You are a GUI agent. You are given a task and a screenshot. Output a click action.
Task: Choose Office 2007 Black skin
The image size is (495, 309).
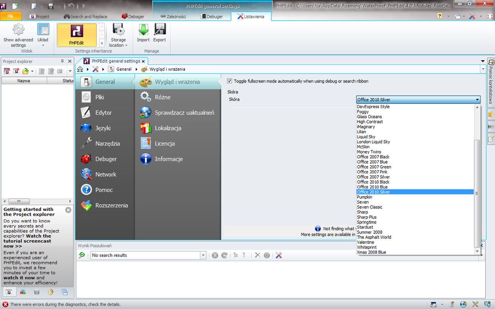[415, 157]
